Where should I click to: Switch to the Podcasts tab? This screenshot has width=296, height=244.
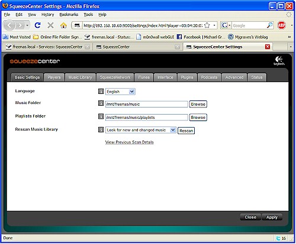(x=209, y=77)
